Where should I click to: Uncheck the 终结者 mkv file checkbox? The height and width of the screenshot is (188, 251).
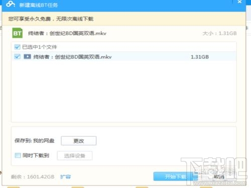point(17,57)
